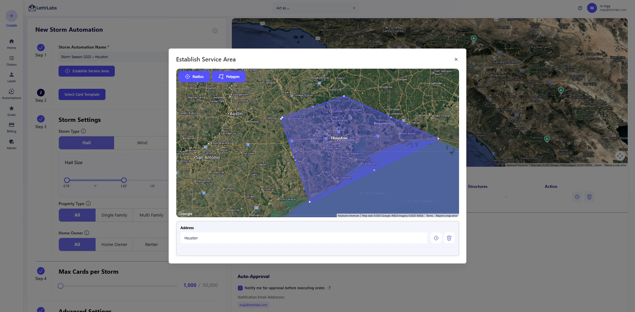The height and width of the screenshot is (312, 635).
Task: Click the Step 3 checkmark indicator
Action: click(41, 119)
